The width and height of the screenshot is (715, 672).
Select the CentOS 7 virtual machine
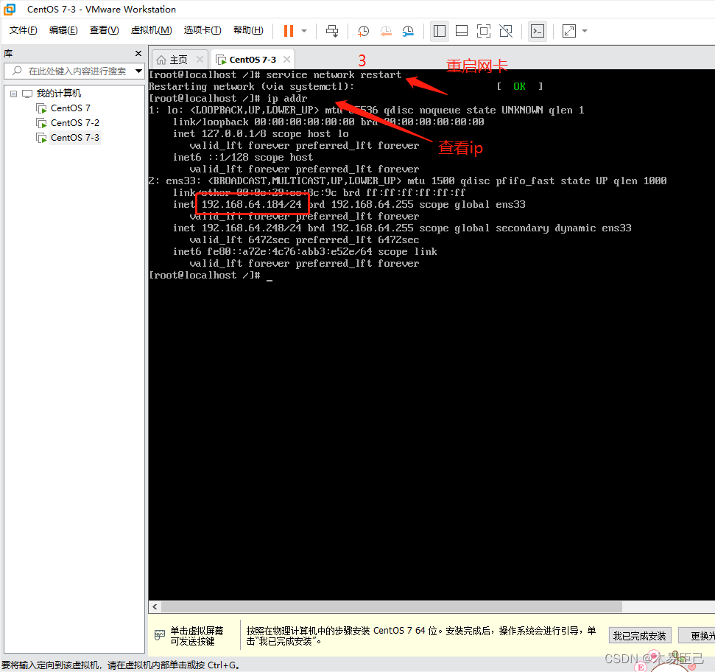(70, 108)
